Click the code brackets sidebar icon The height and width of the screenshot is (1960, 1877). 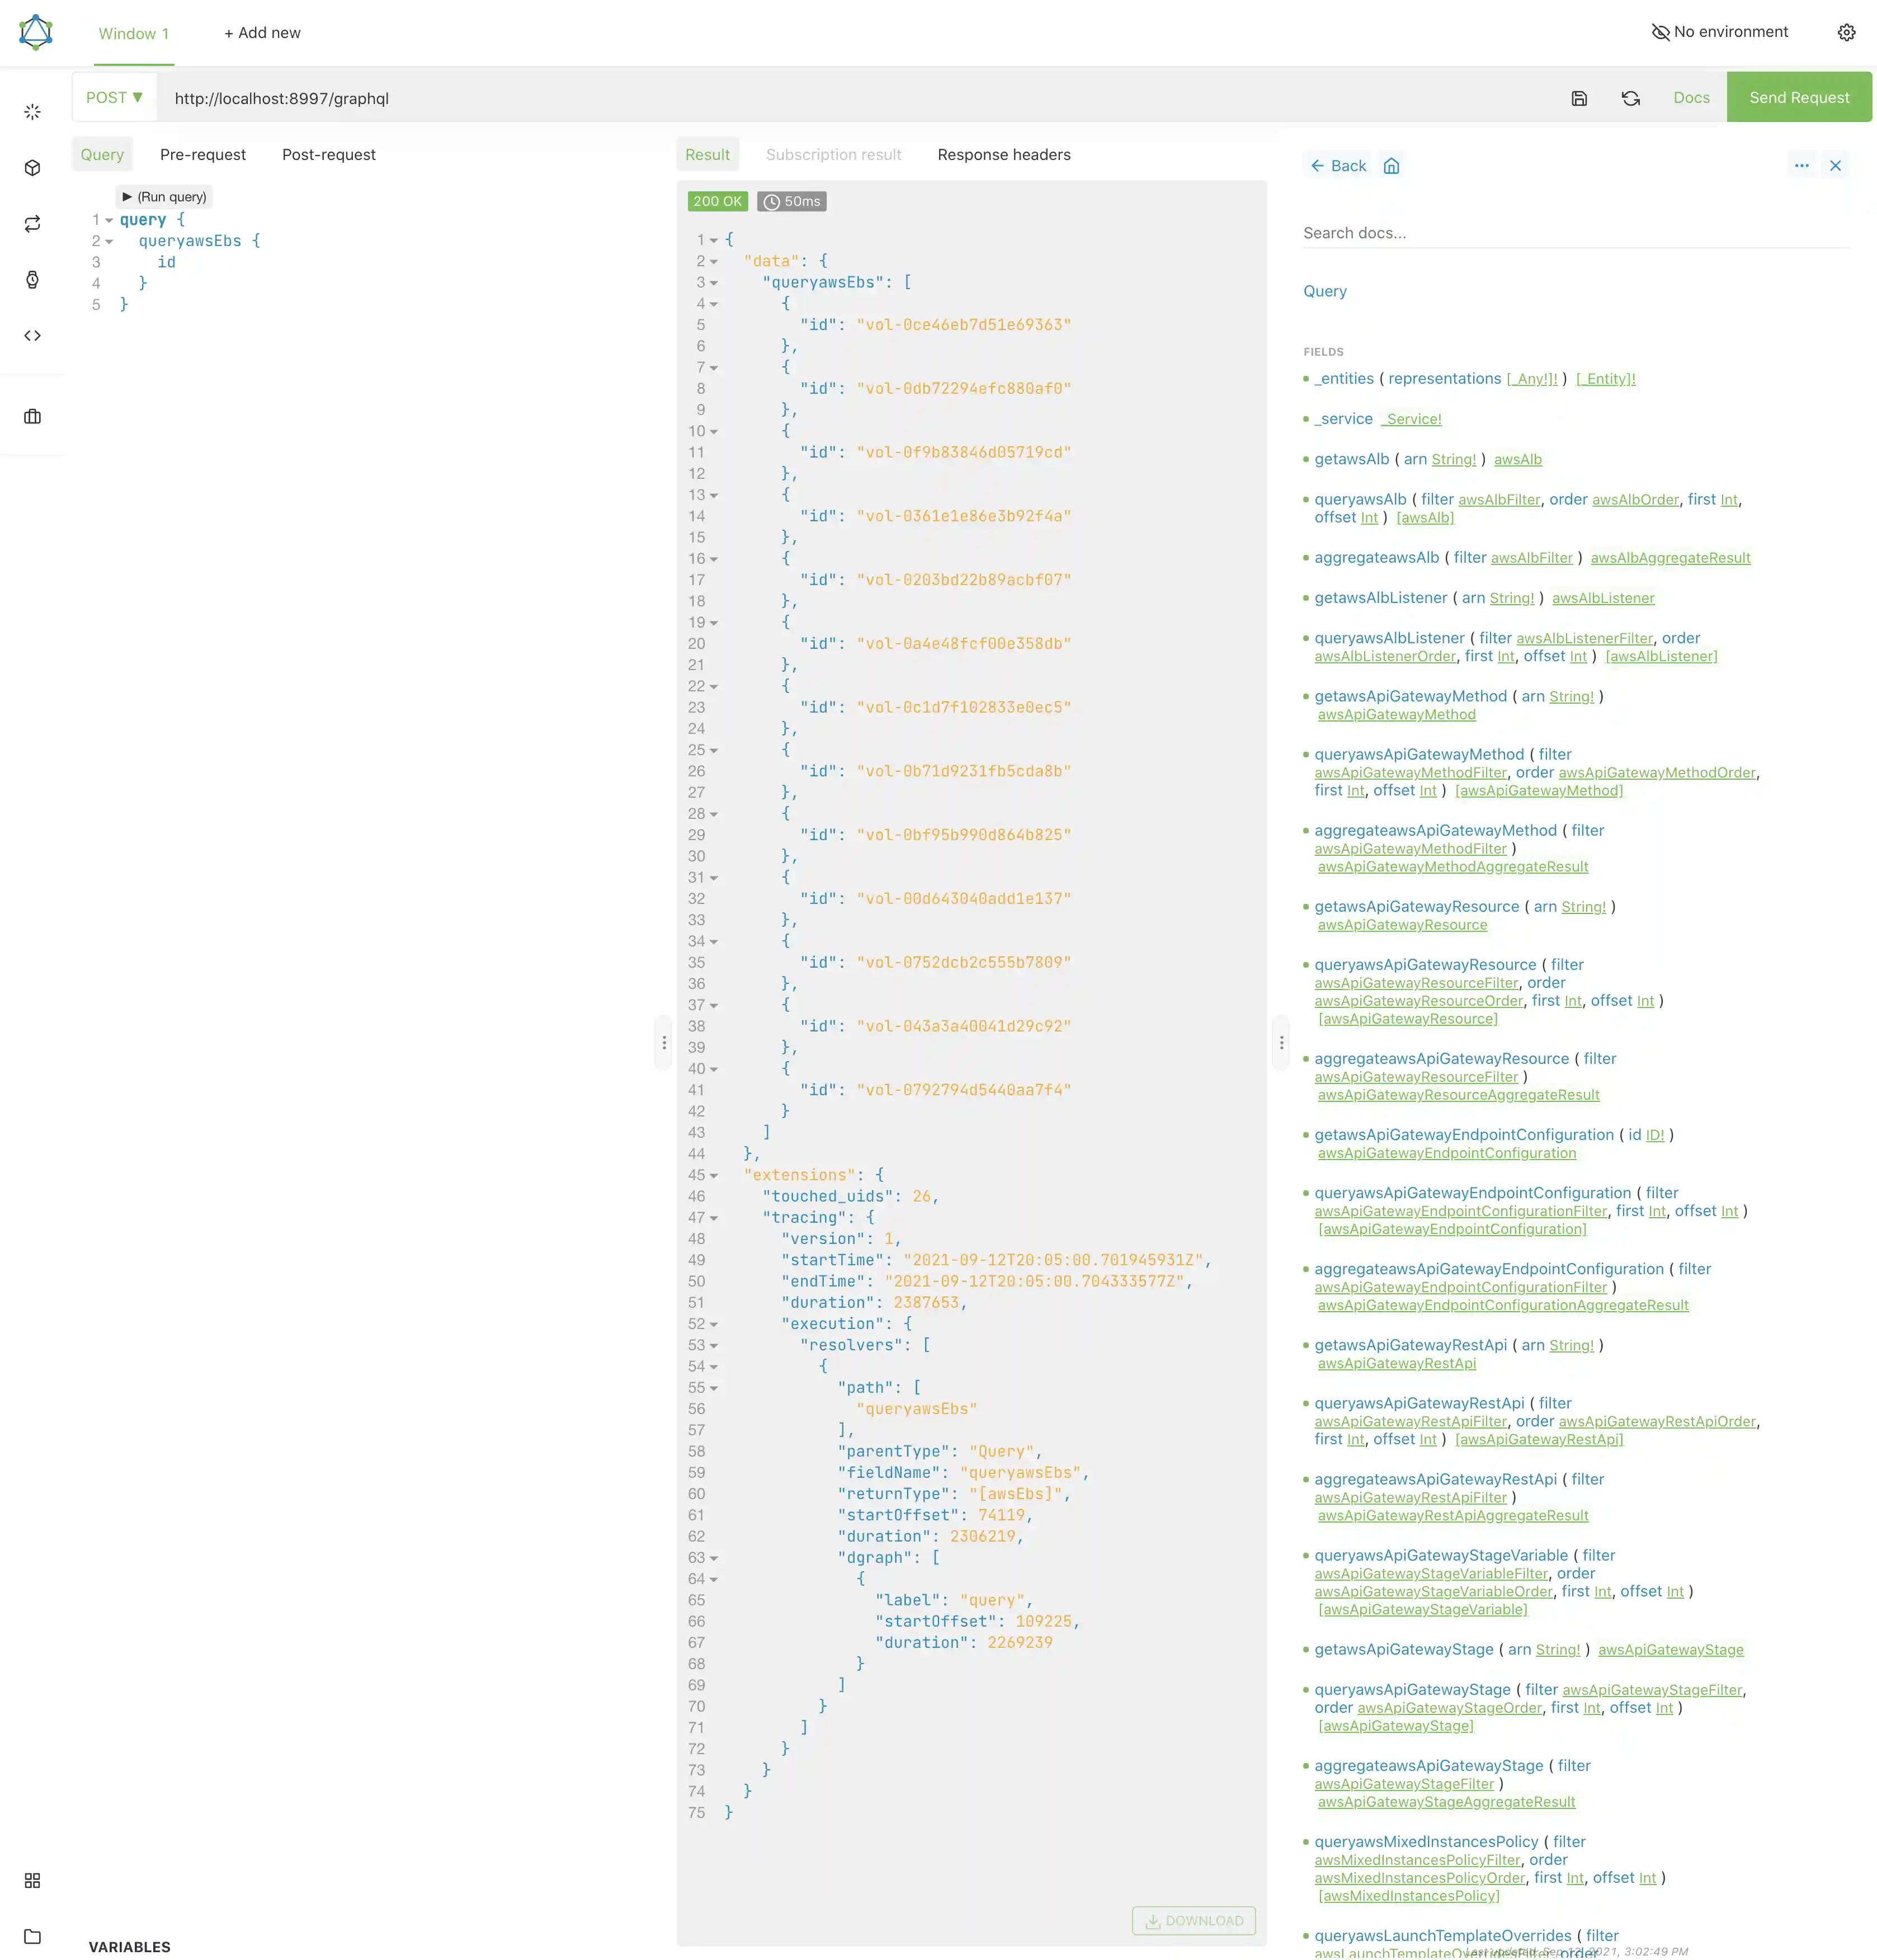(32, 336)
